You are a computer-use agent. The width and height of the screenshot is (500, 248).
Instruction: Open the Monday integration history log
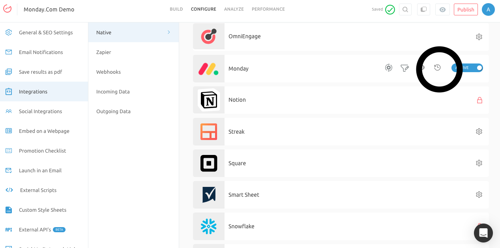pyautogui.click(x=437, y=68)
